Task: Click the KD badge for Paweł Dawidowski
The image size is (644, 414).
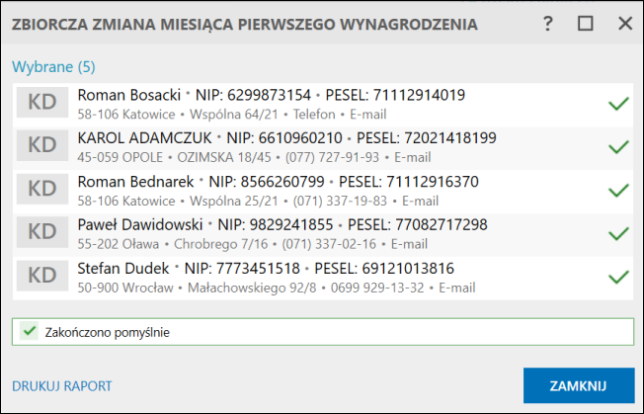Action: (42, 233)
